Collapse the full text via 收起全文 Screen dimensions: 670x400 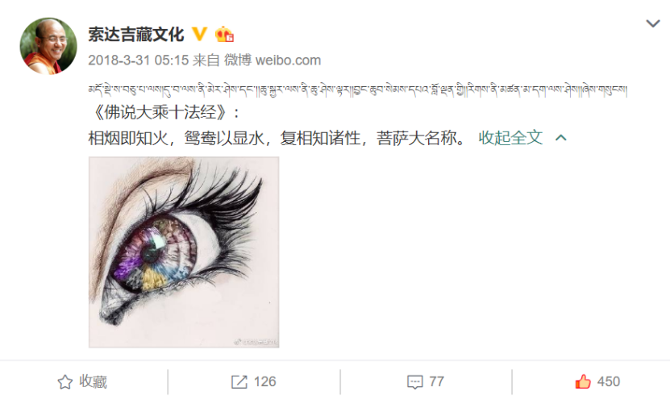(x=510, y=138)
